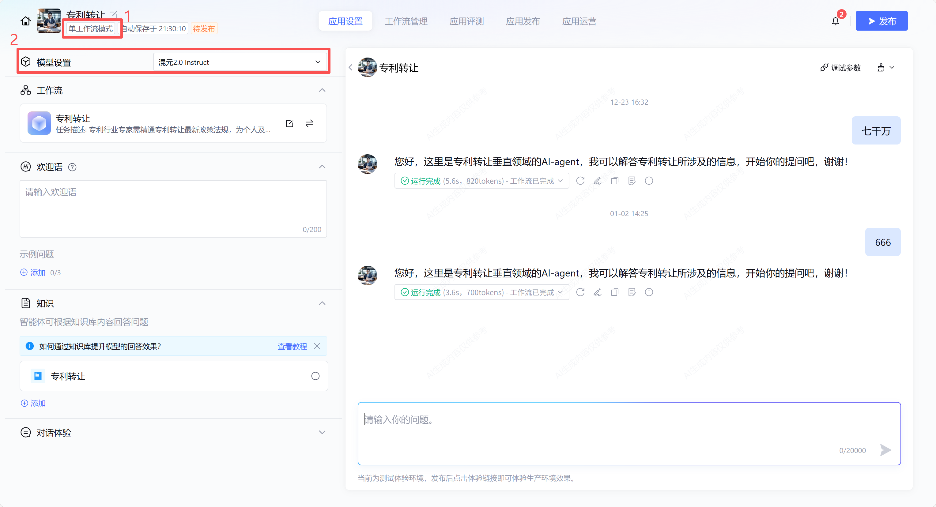936x507 pixels.
Task: Click the home icon
Action: [25, 21]
